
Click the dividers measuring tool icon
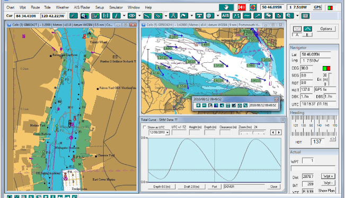173,16
